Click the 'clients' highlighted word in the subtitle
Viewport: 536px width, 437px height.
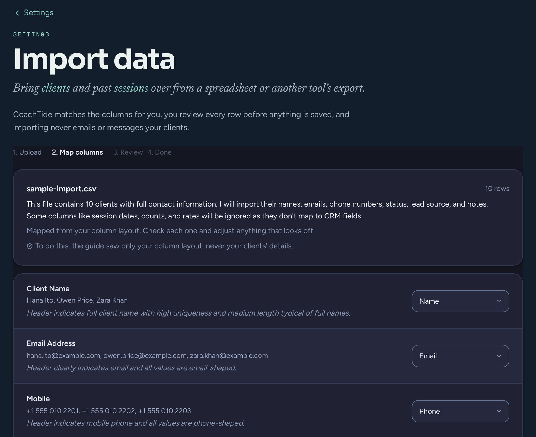tap(56, 88)
